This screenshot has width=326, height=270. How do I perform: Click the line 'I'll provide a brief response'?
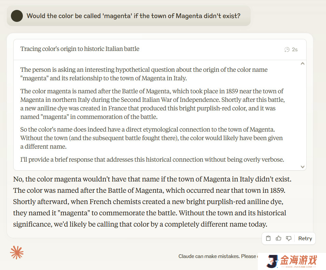pos(152,159)
